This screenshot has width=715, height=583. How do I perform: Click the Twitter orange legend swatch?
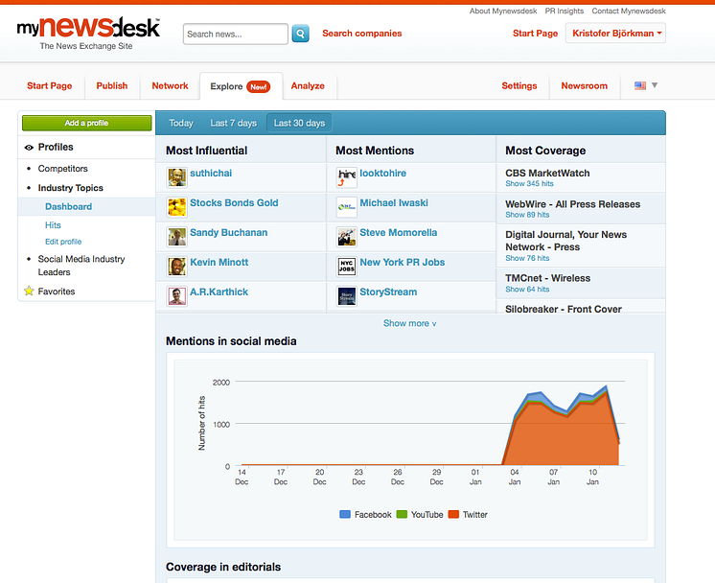[453, 515]
